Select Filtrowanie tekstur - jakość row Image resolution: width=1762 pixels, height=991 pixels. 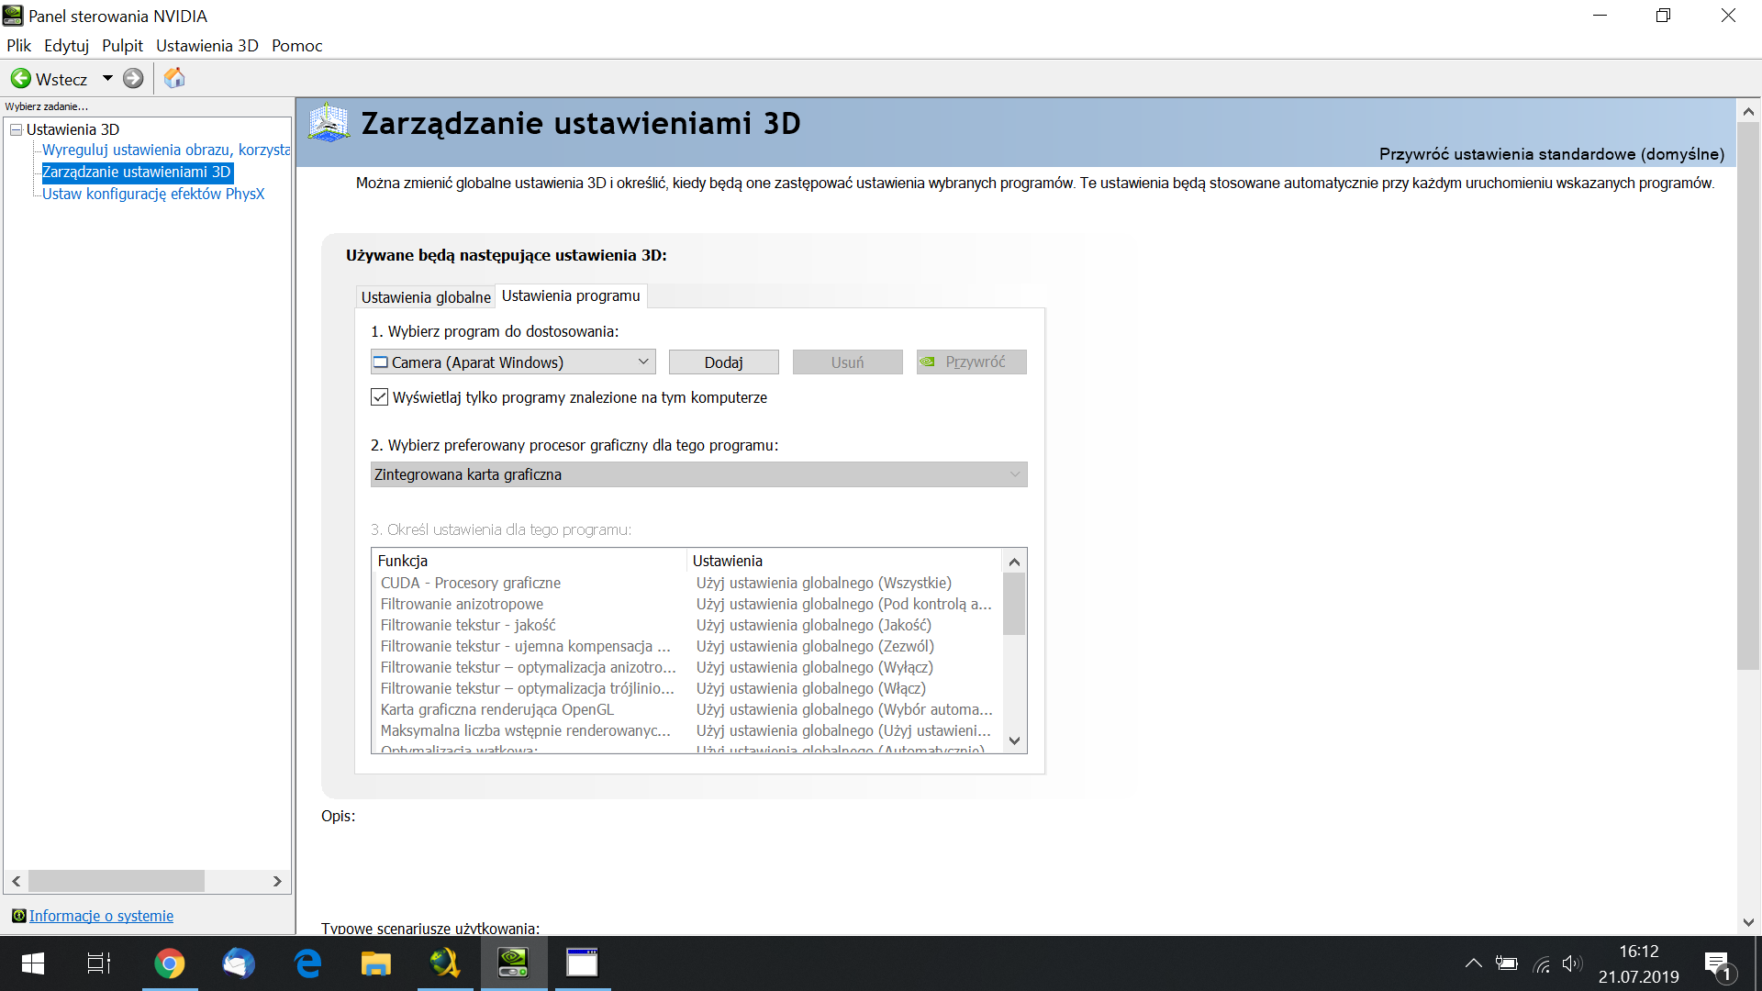click(686, 626)
